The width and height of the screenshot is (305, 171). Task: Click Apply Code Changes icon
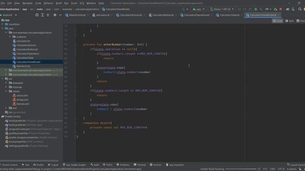pyautogui.click(x=250, y=9)
